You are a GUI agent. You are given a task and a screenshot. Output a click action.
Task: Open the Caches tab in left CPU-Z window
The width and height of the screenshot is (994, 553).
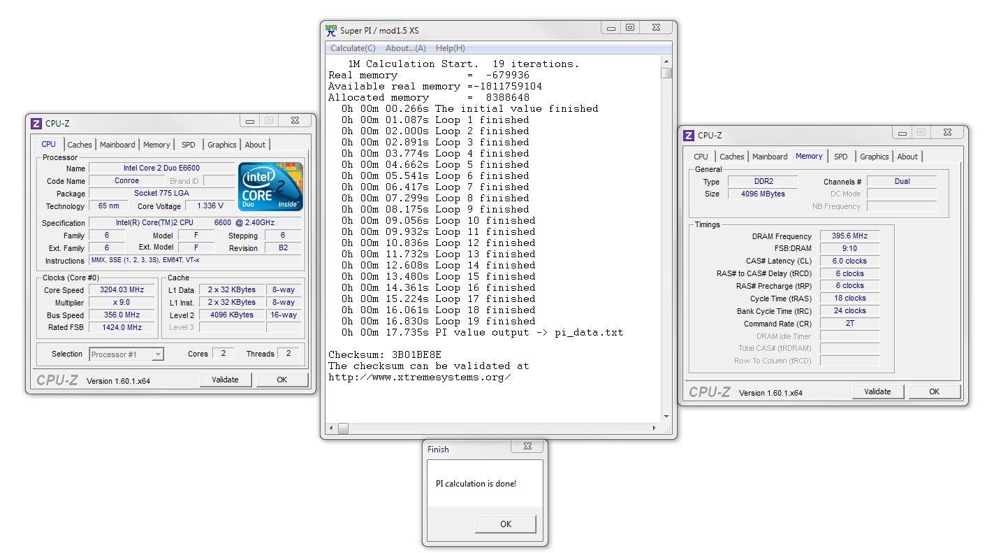pos(80,145)
